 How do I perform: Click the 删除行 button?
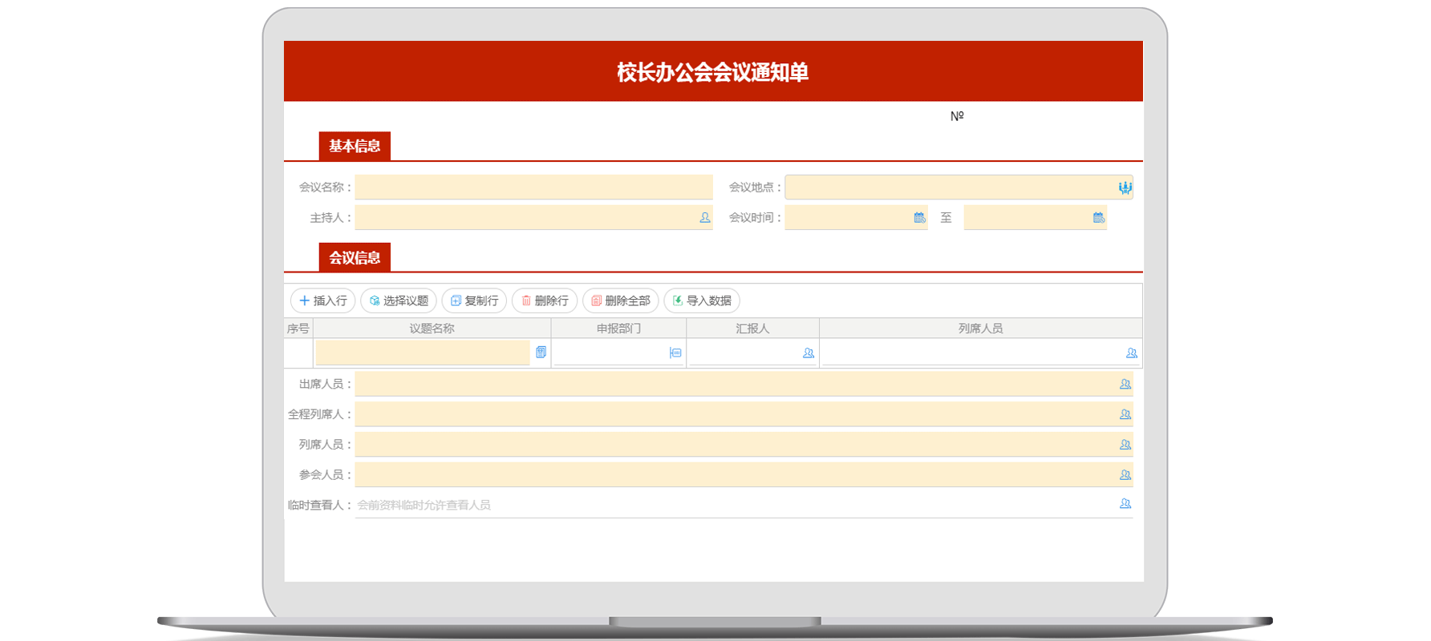tap(545, 300)
